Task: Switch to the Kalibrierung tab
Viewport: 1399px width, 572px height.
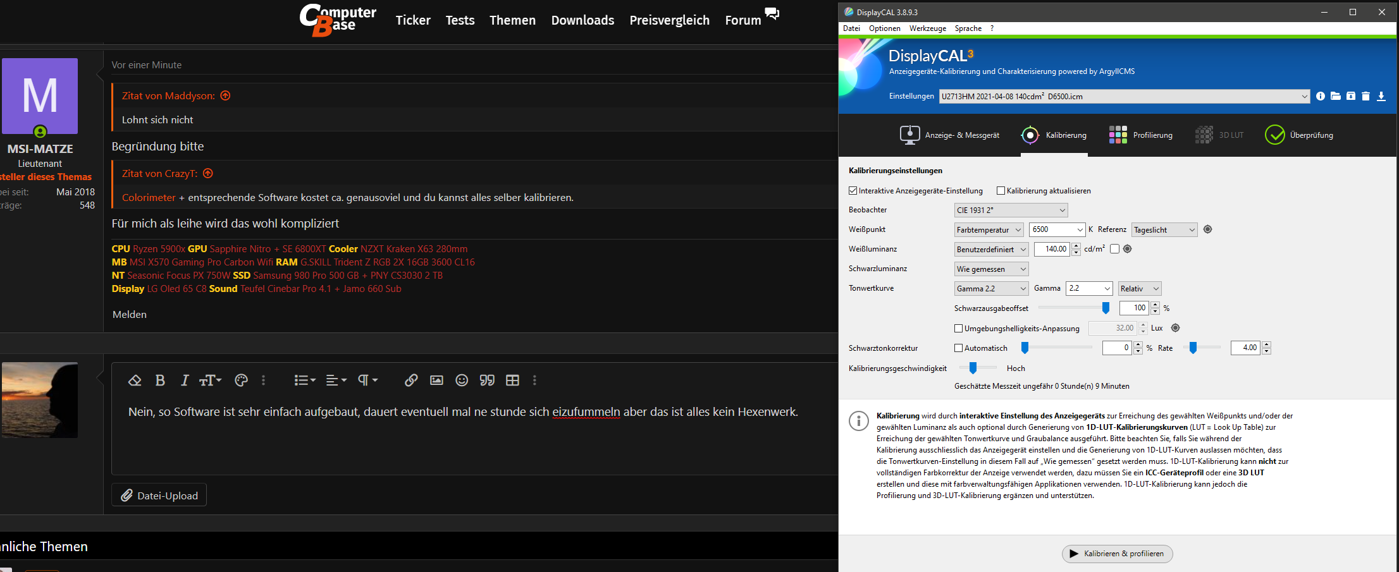Action: [1054, 135]
